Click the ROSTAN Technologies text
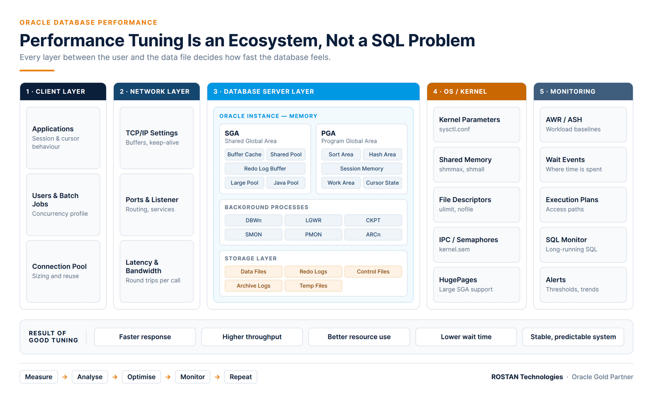The image size is (653, 414). (527, 377)
